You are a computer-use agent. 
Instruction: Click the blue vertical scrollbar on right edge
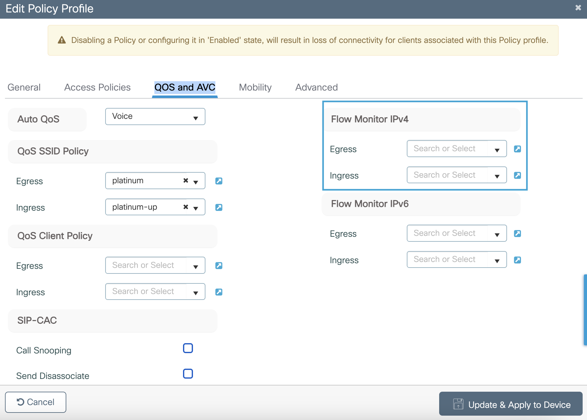point(585,310)
